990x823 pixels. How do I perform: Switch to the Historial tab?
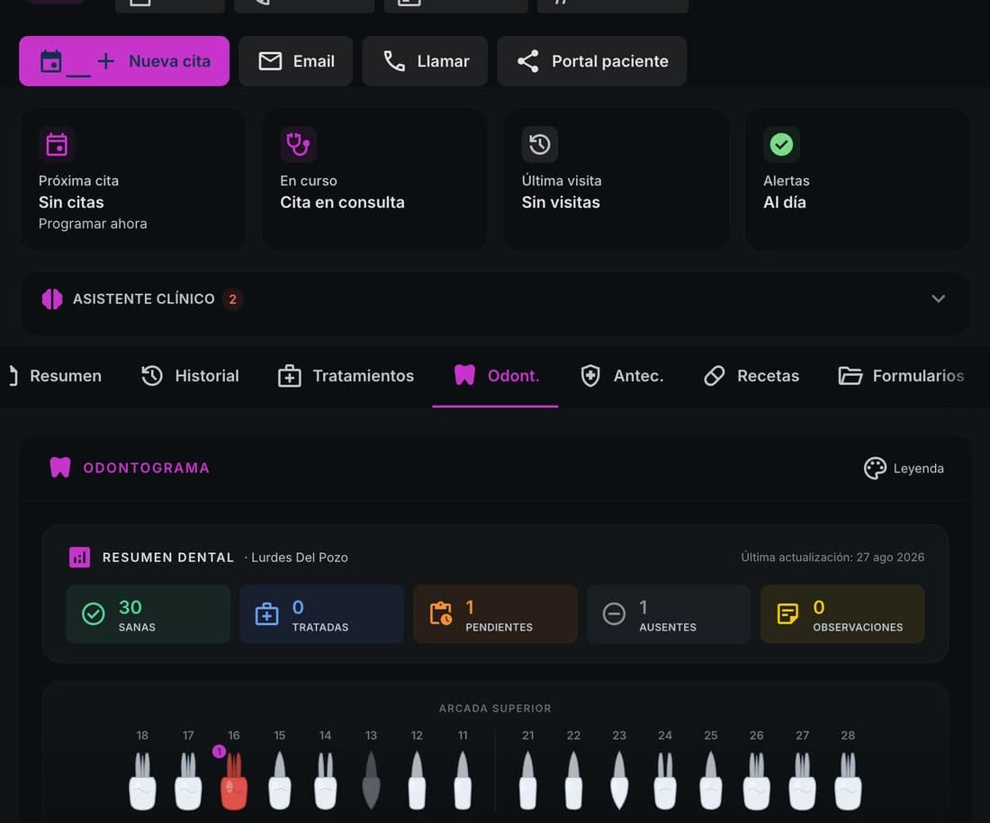[x=190, y=376]
